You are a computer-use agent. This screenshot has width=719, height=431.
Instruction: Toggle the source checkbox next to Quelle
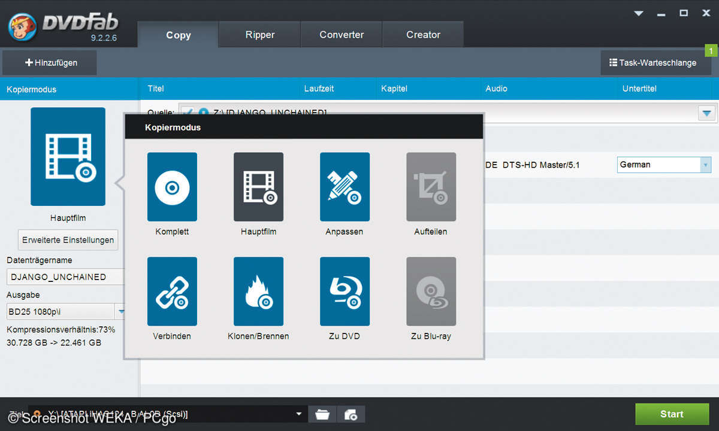click(x=188, y=112)
